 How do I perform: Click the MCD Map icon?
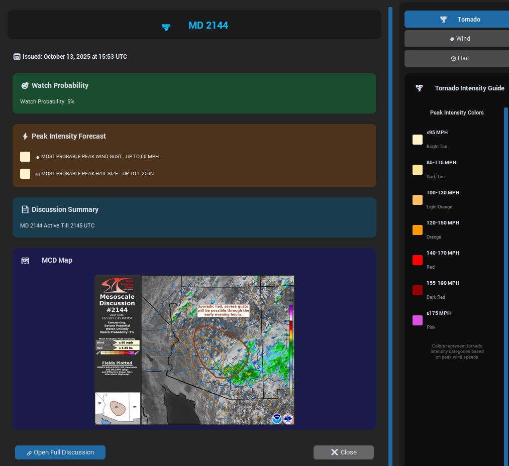click(x=25, y=261)
